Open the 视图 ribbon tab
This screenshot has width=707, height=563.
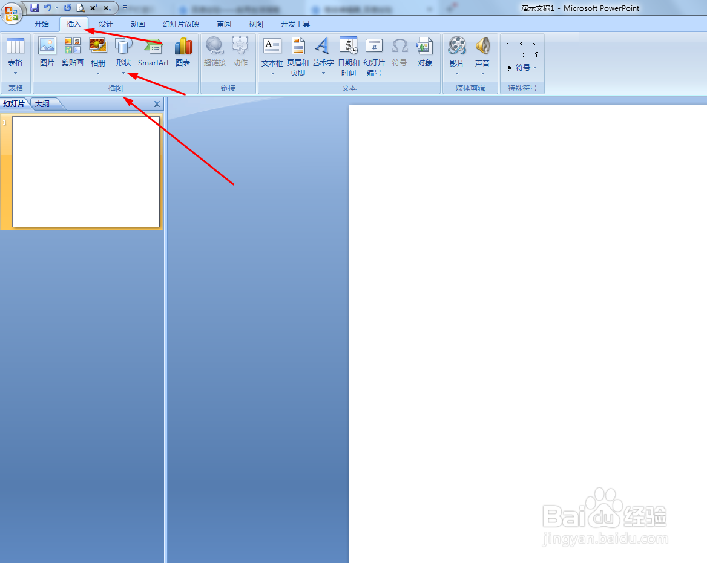[255, 24]
